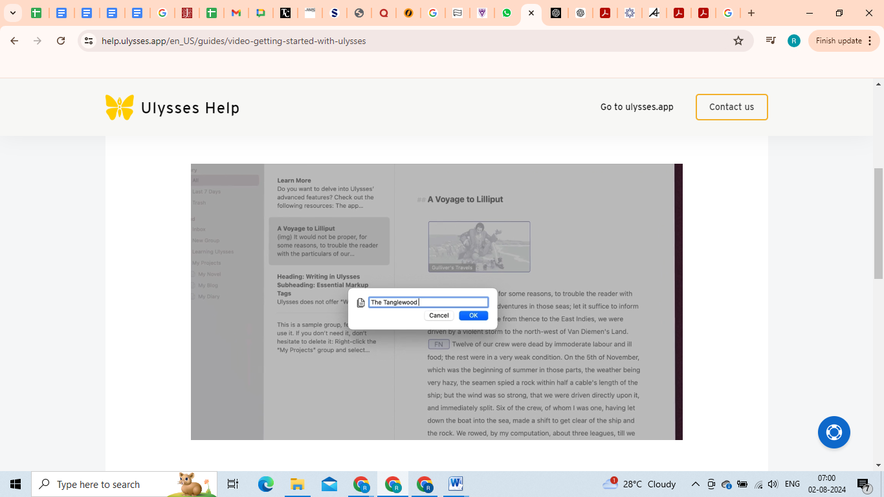Select My Diary in the sidebar

(208, 296)
